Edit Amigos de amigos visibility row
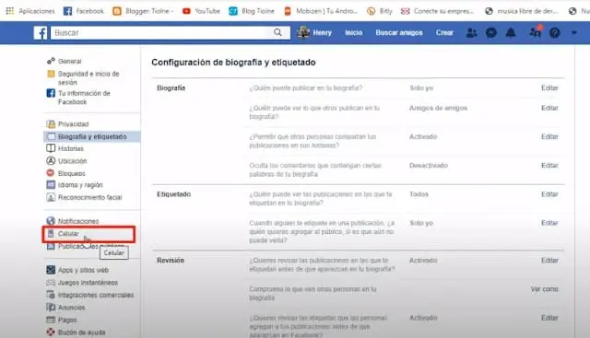This screenshot has height=338, width=590. (549, 108)
